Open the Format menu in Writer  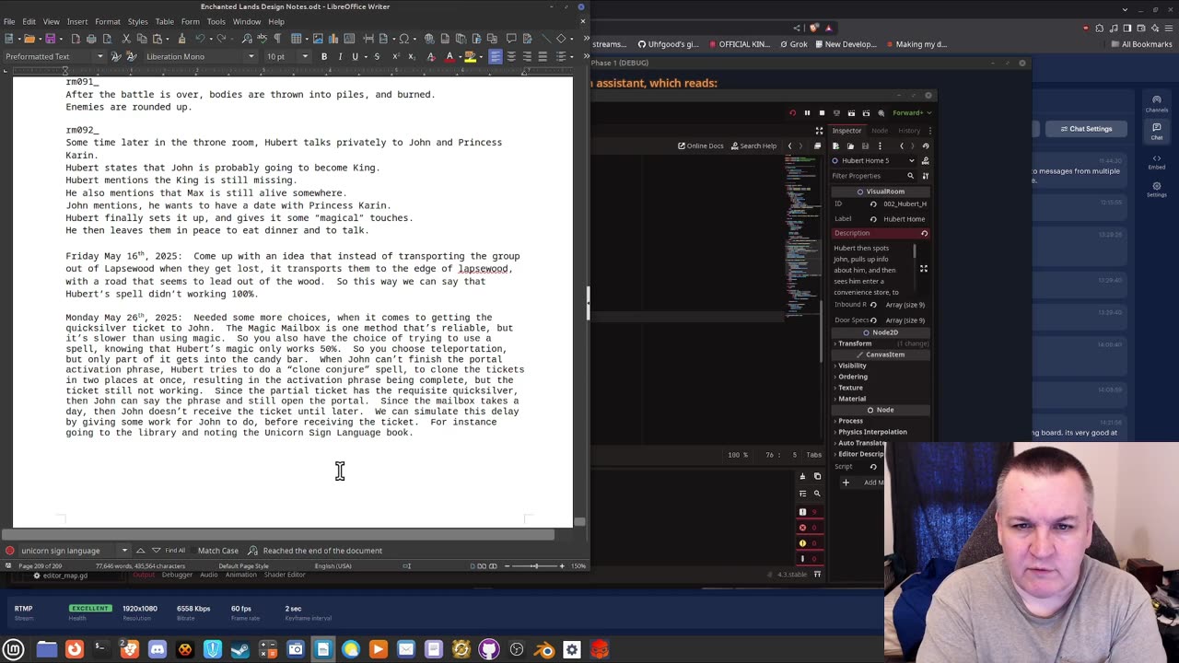108,21
